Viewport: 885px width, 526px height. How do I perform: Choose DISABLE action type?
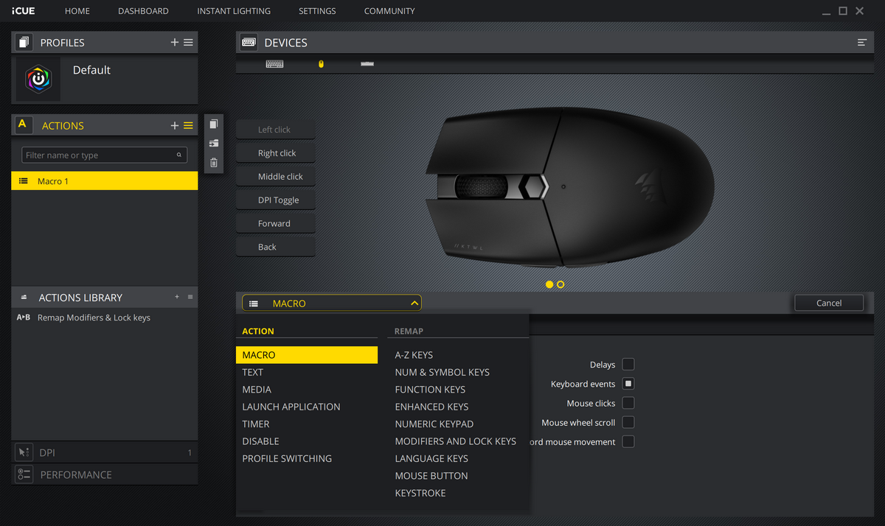pyautogui.click(x=261, y=441)
